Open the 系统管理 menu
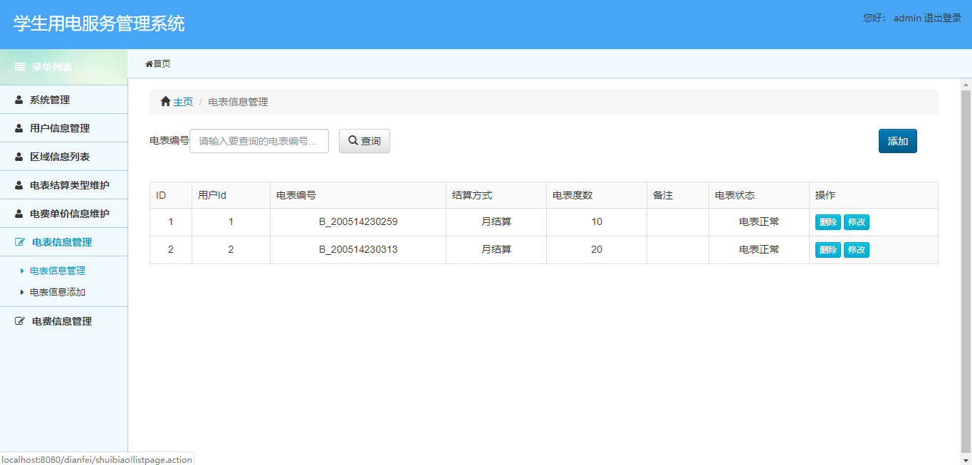This screenshot has width=972, height=465. pyautogui.click(x=64, y=100)
